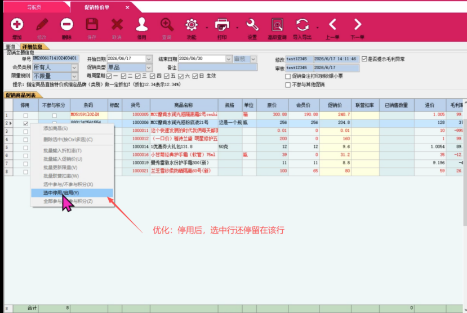
Task: Click the 单号 order number field
Action: (x=55, y=59)
